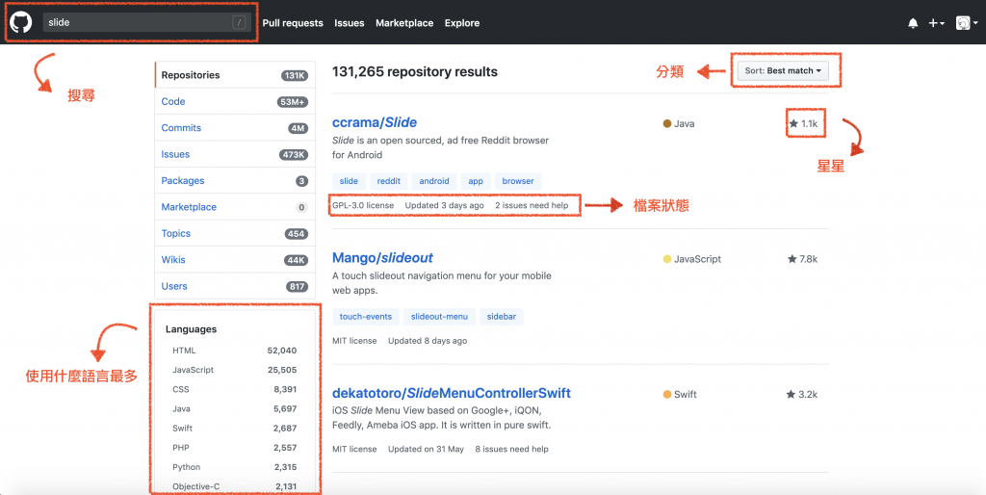This screenshot has height=495, width=986.
Task: Select the Code results filter
Action: tap(235, 101)
